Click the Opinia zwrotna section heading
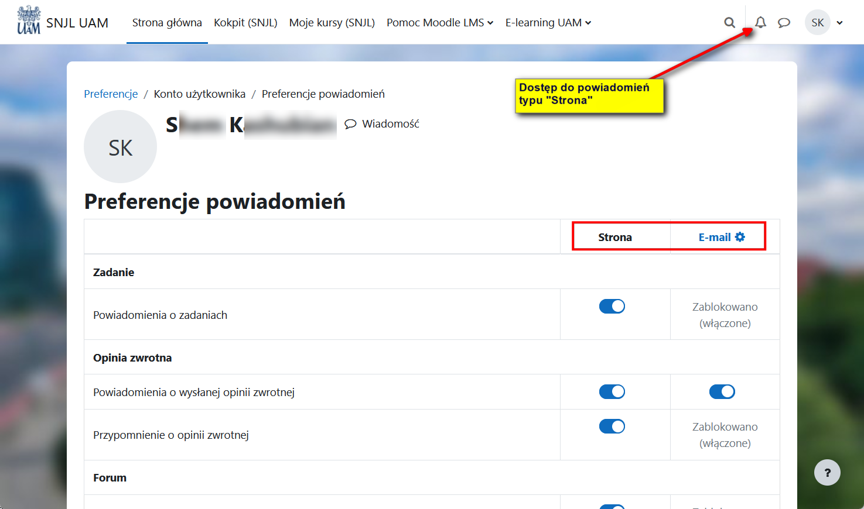The width and height of the screenshot is (864, 509). [x=132, y=357]
